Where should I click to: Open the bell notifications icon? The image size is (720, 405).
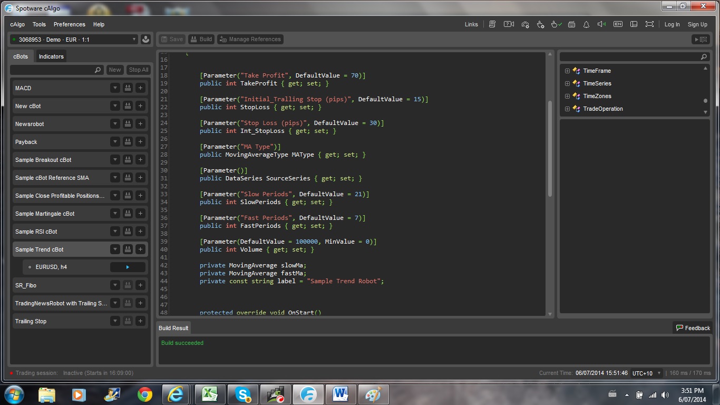(x=586, y=24)
